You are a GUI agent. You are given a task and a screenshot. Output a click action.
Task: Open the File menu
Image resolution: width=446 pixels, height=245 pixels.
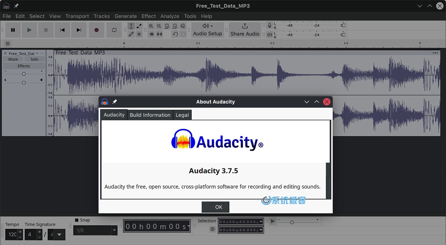[7, 16]
